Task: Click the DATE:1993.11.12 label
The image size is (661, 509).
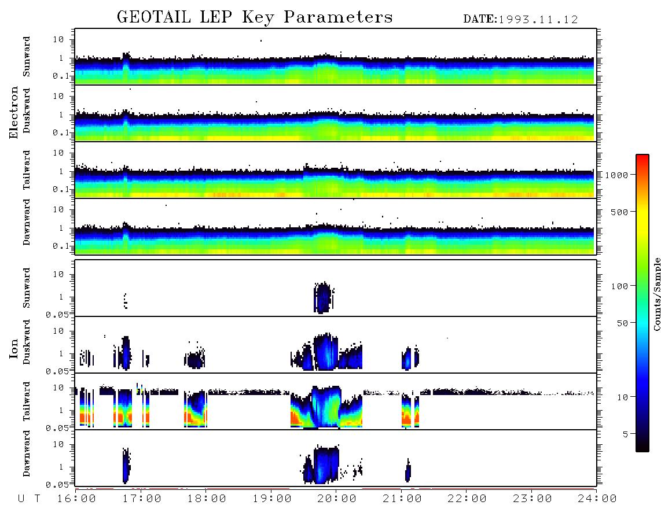Action: (520, 19)
